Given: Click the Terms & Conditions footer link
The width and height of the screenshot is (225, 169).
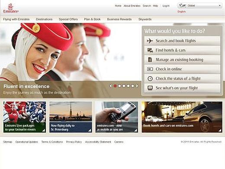Looking at the screenshot, I should click(52, 142).
